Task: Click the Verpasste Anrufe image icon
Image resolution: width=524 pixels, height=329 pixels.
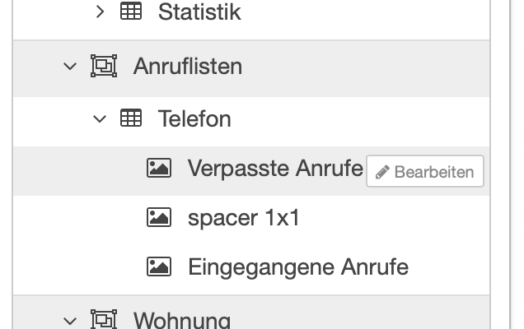Action: click(x=158, y=169)
